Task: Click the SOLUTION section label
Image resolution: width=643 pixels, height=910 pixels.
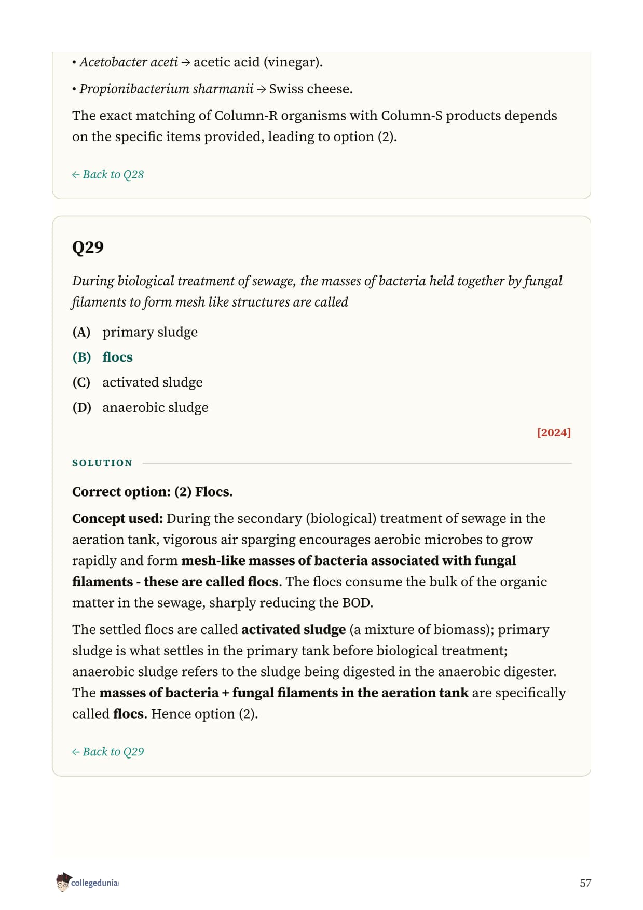Action: pyautogui.click(x=102, y=463)
